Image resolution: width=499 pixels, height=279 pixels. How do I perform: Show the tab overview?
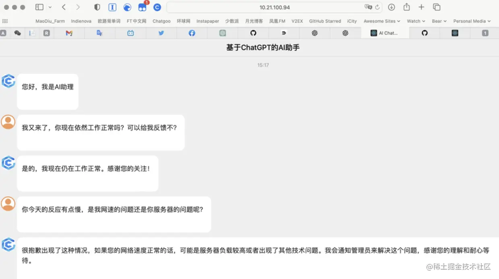[437, 7]
